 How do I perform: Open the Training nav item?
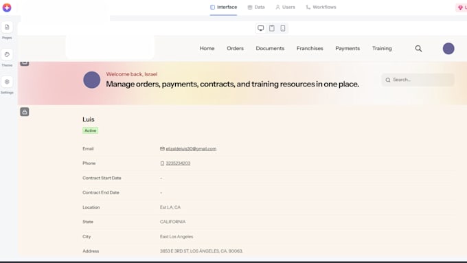coord(382,48)
